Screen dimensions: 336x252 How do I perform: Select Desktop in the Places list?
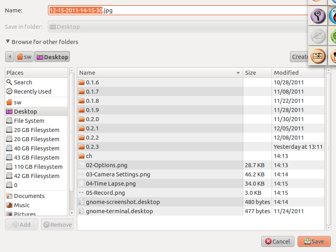(36, 112)
